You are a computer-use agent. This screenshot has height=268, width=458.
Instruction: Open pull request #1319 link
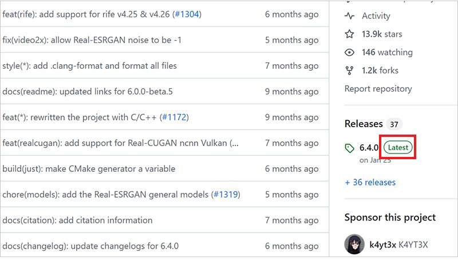pos(226,194)
